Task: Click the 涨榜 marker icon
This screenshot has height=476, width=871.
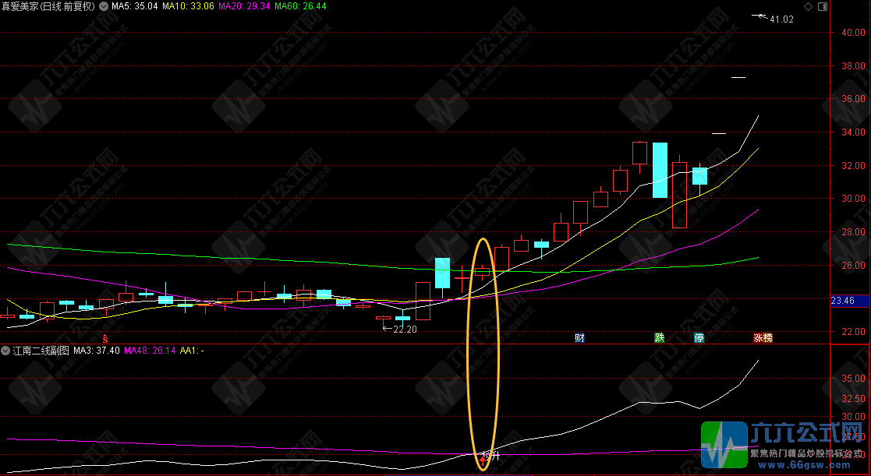Action: pyautogui.click(x=762, y=338)
